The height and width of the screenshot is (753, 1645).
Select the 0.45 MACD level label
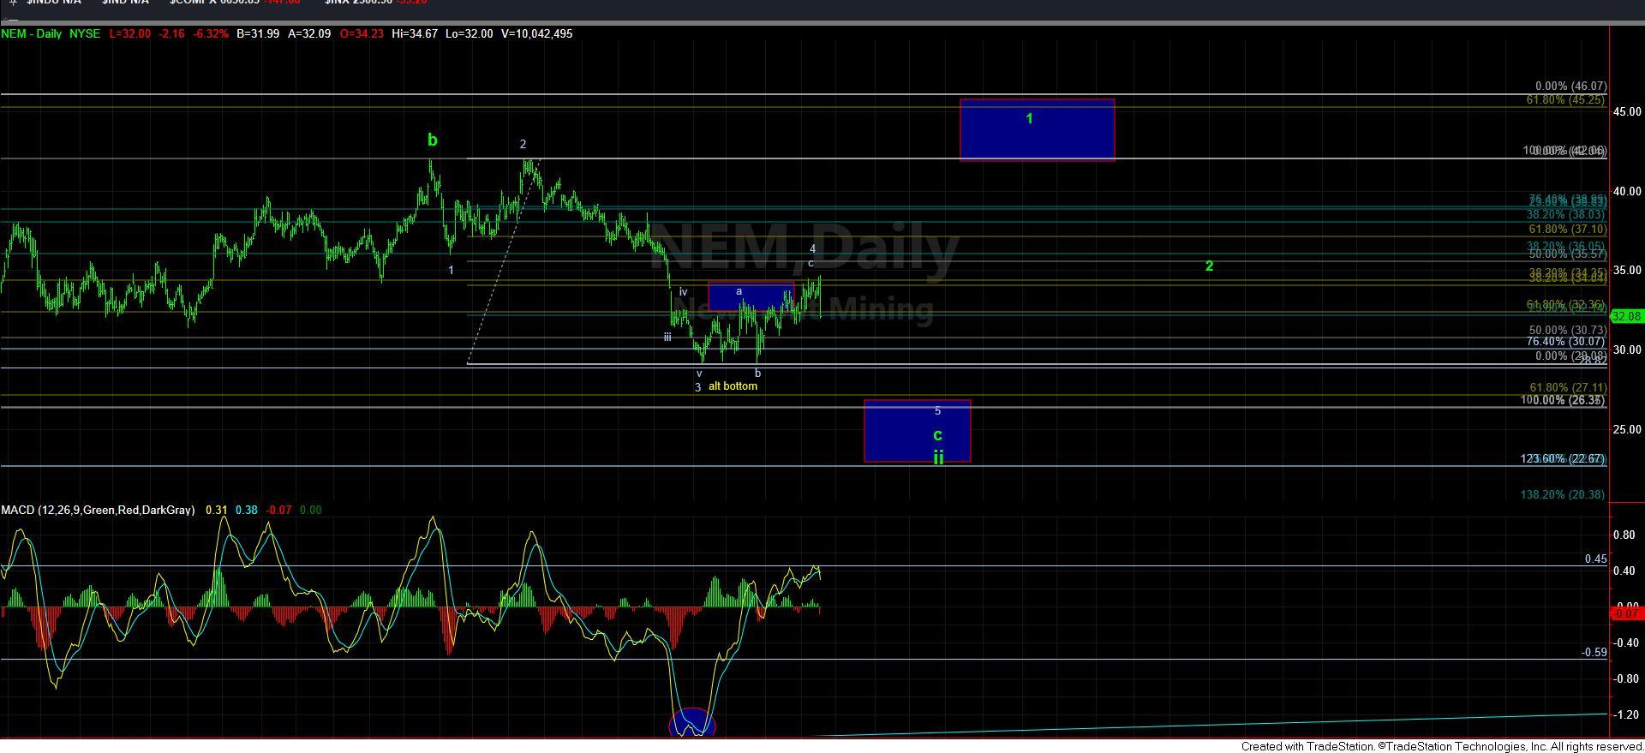[x=1595, y=559]
